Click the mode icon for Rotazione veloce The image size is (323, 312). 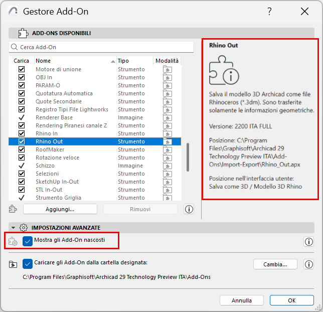click(x=168, y=158)
